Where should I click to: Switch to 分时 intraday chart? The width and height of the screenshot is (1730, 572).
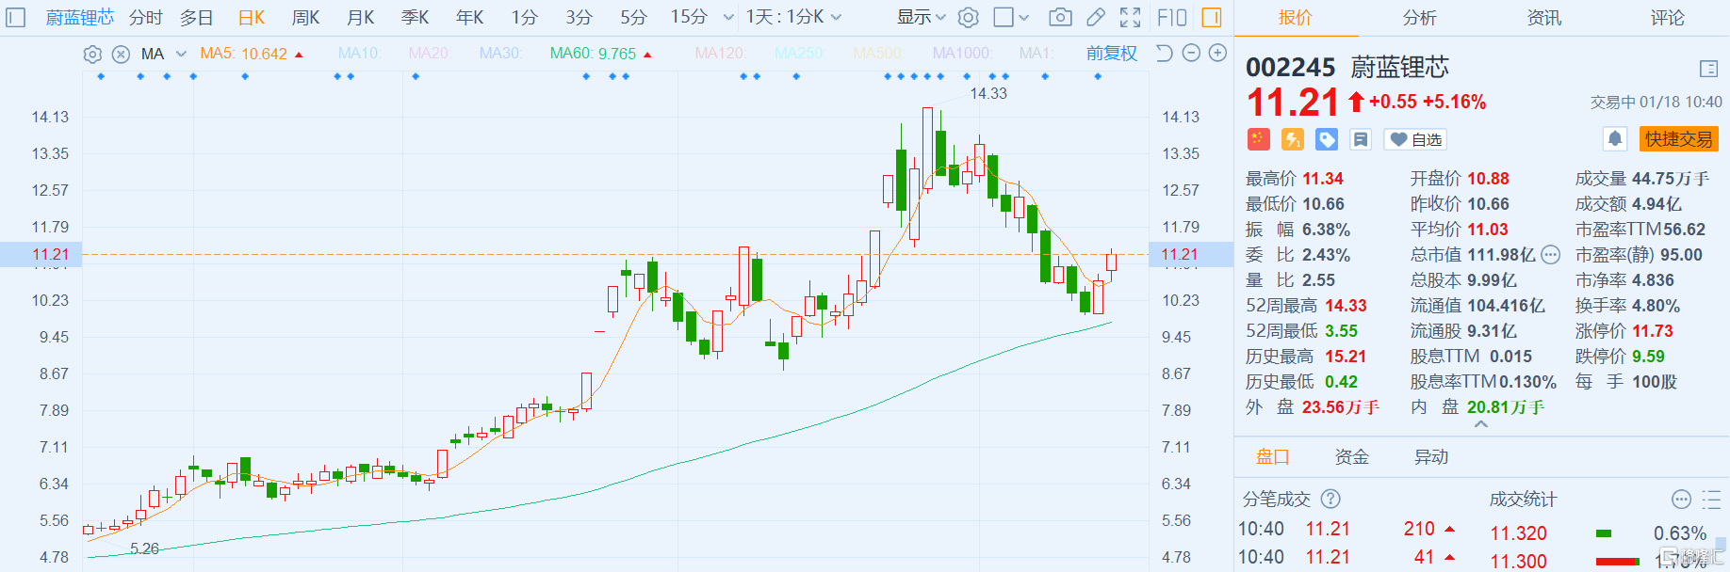pos(146,18)
